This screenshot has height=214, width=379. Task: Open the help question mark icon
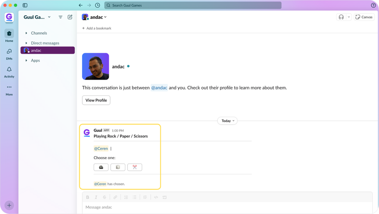[x=373, y=5]
